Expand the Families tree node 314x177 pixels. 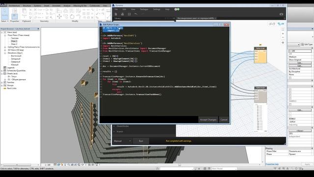(2, 83)
